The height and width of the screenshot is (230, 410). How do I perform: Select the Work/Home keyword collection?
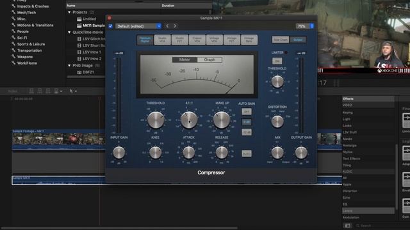tap(27, 63)
